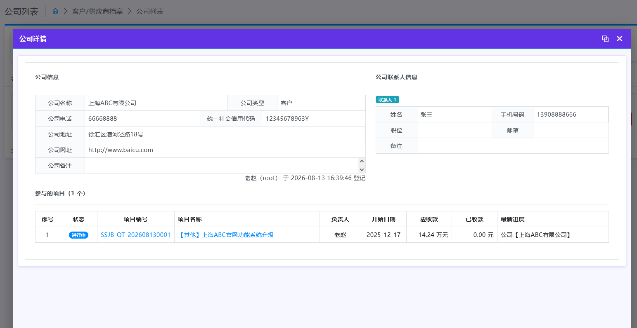Click received amount 0.00 元
The image size is (637, 328).
tap(483, 235)
